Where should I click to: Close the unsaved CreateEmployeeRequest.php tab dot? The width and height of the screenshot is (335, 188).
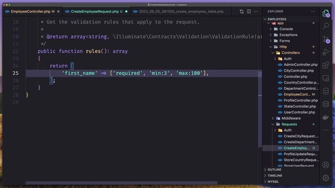click(126, 11)
